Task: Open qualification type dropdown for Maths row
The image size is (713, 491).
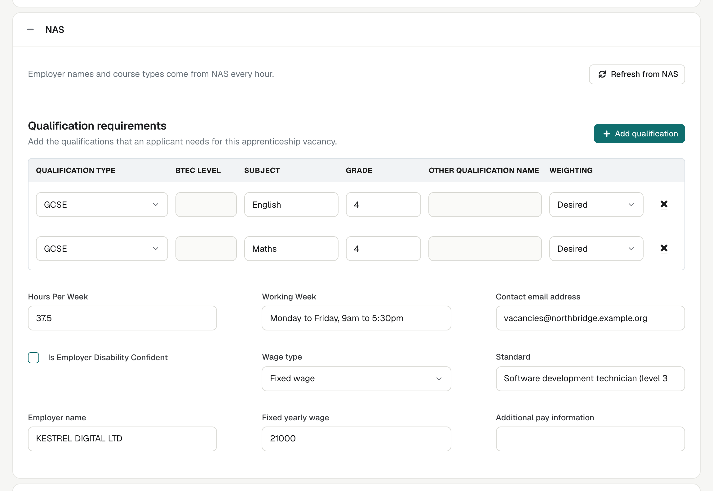Action: [x=102, y=249]
